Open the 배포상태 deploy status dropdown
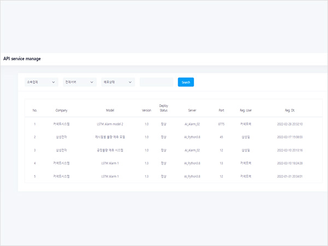The image size is (328, 246). (x=118, y=82)
